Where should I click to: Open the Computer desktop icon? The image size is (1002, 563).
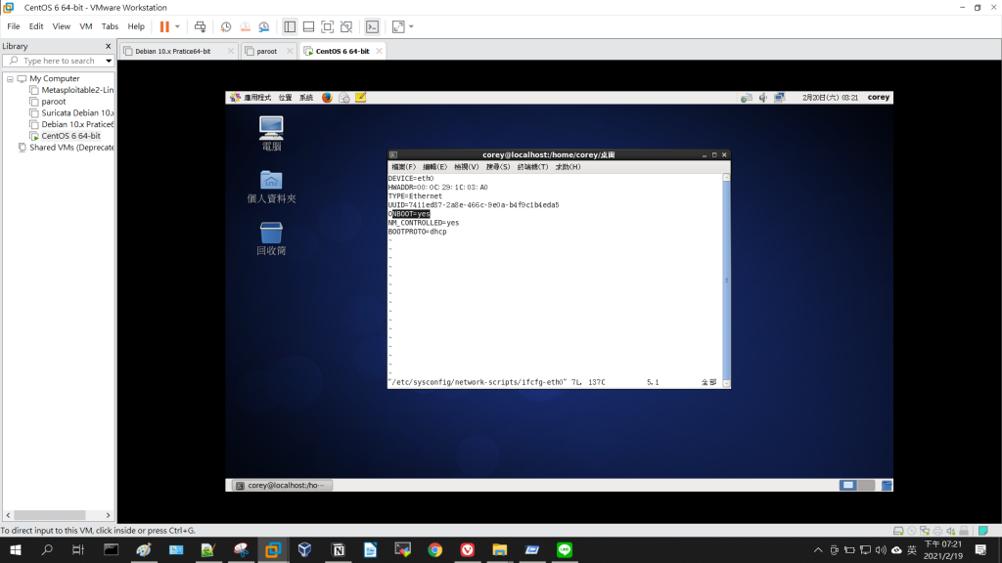tap(271, 133)
